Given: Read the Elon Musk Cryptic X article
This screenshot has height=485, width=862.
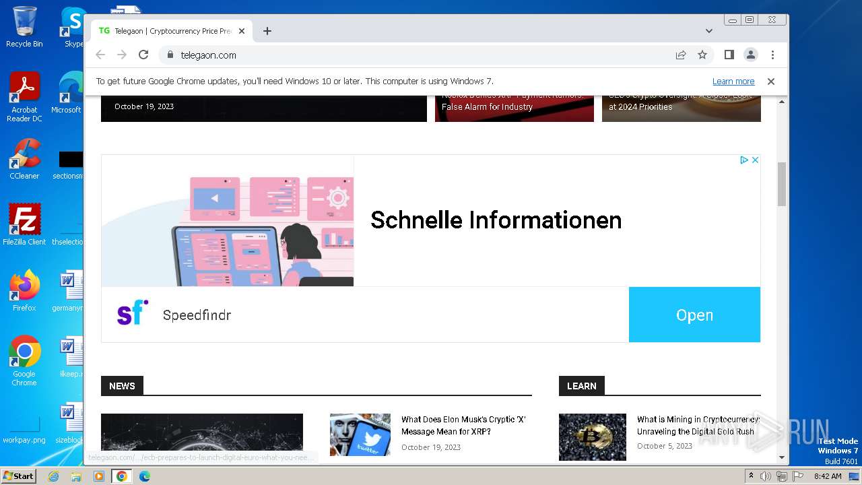Looking at the screenshot, I should click(463, 425).
